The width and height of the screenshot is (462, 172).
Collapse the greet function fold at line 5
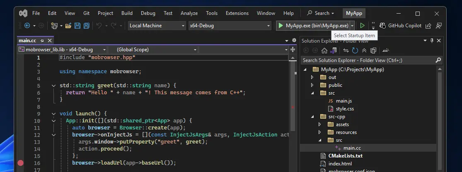click(x=53, y=86)
